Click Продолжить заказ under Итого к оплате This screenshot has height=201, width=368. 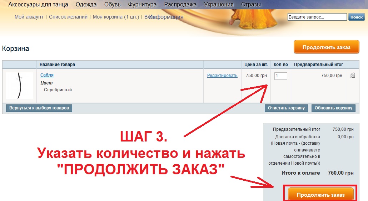(x=320, y=195)
